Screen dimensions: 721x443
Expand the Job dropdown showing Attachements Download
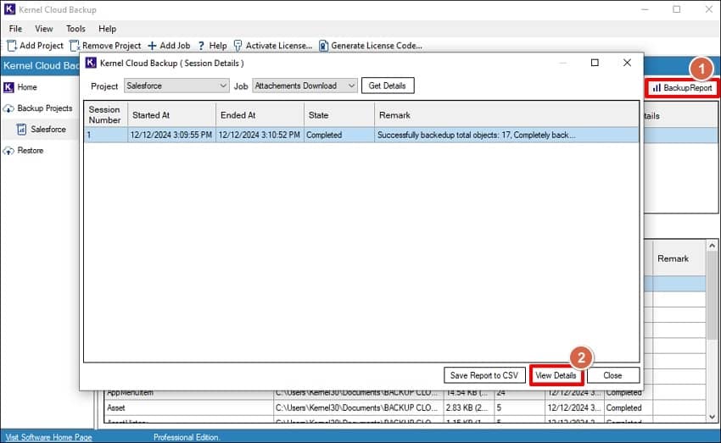pyautogui.click(x=305, y=86)
